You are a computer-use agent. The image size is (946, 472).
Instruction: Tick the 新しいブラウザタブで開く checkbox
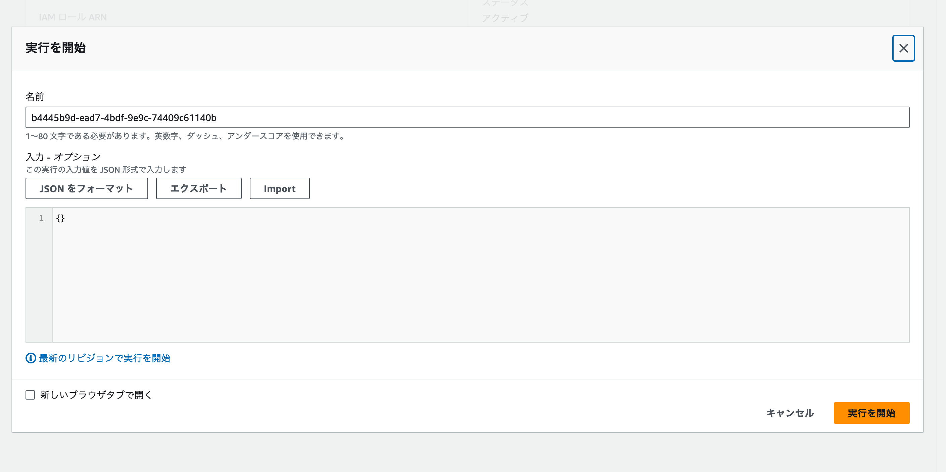(30, 395)
